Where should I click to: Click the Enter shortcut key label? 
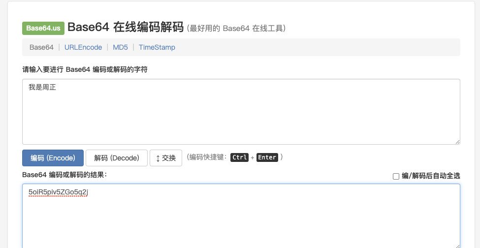pos(267,157)
